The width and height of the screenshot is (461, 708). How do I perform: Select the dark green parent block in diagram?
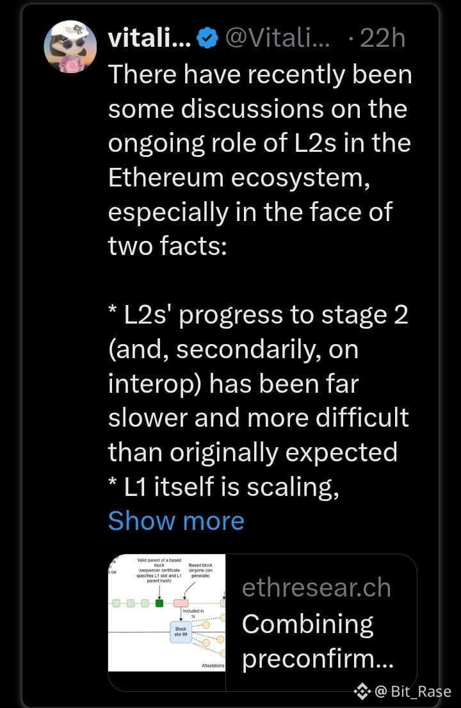(159, 603)
